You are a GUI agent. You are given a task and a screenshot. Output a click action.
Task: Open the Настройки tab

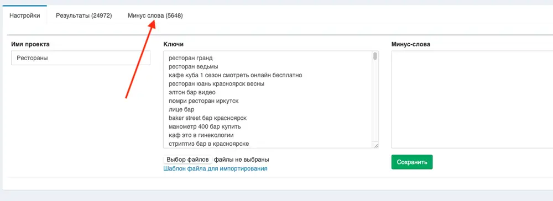click(x=25, y=15)
